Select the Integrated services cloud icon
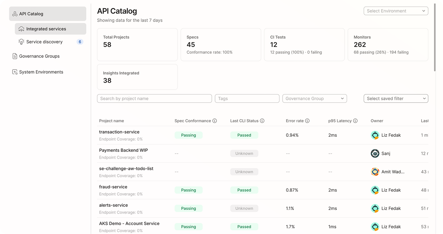The image size is (443, 234). click(x=22, y=29)
